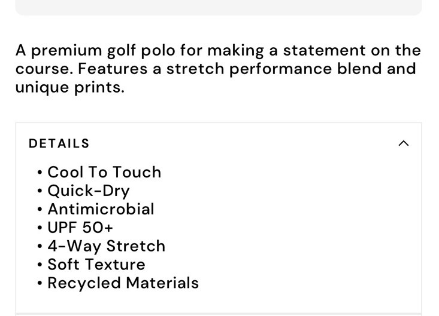The width and height of the screenshot is (439, 316).
Task: Select the Antimicrobial bullet text
Action: point(101,209)
